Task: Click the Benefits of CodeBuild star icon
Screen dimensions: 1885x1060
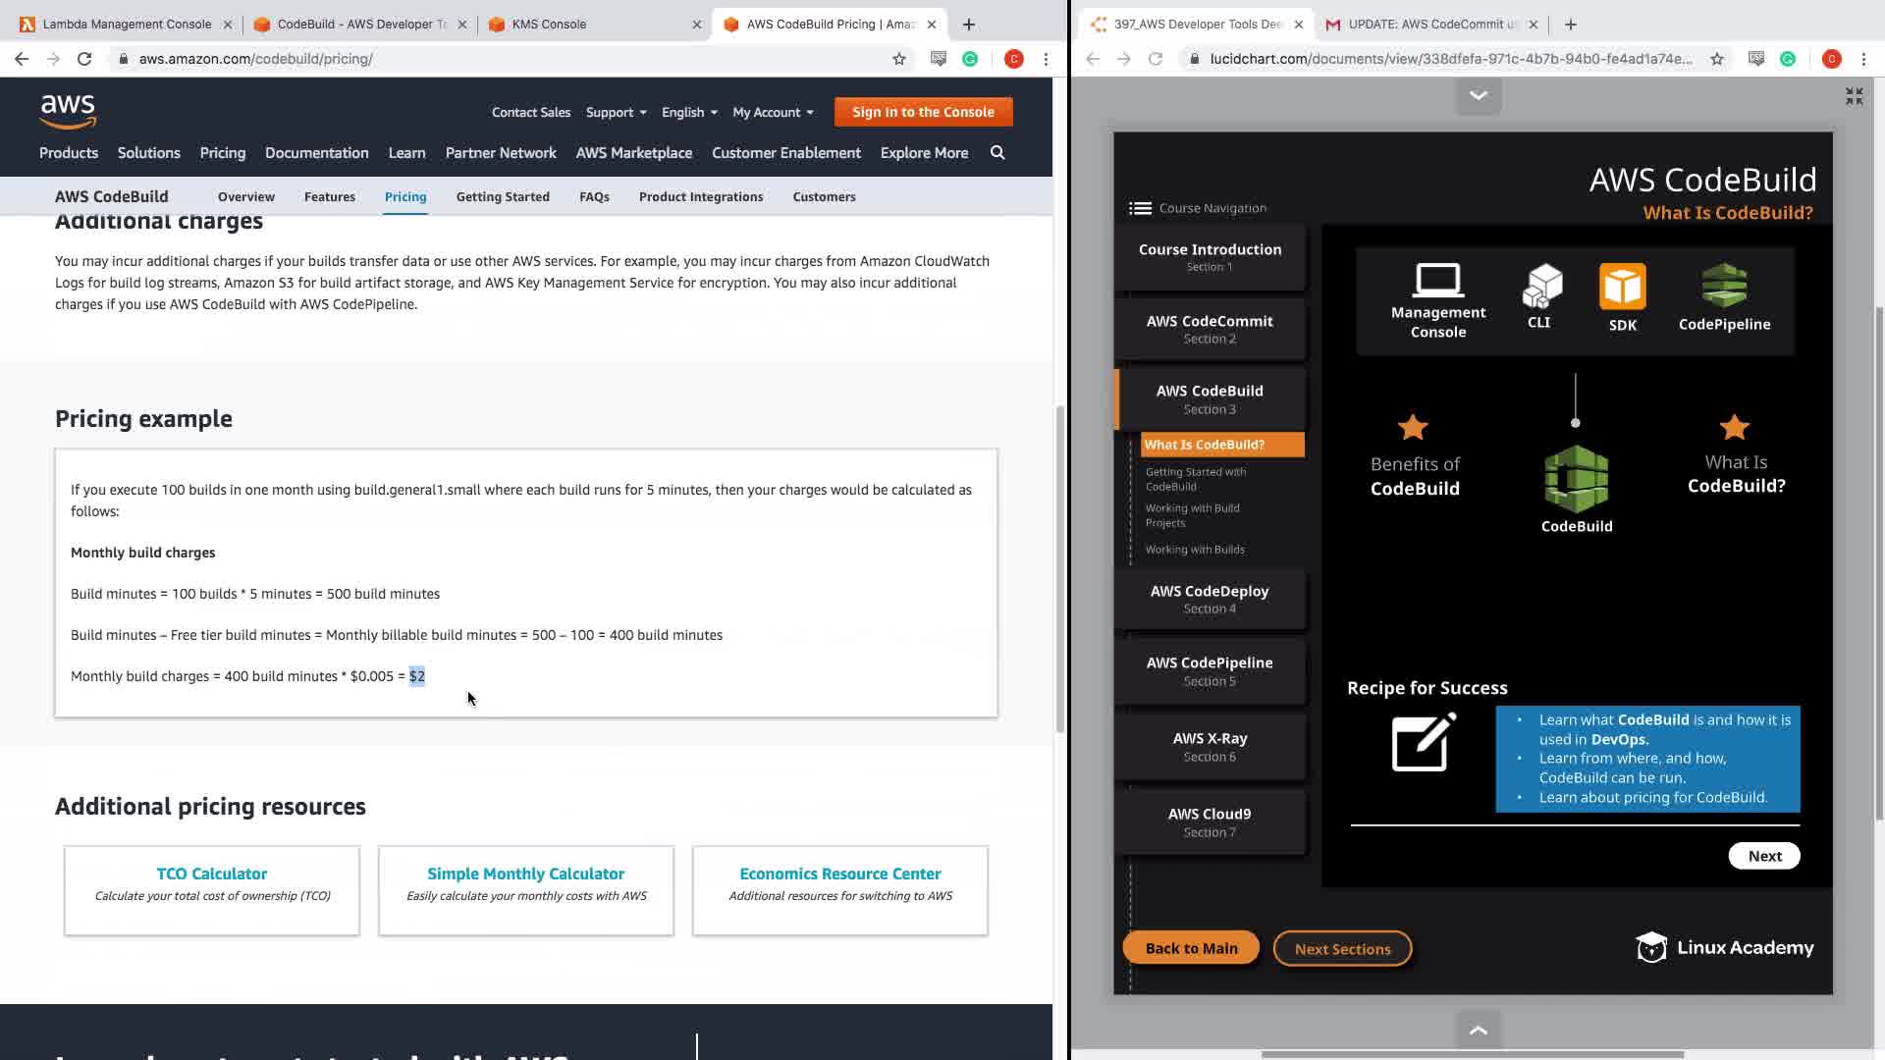Action: 1413,428
